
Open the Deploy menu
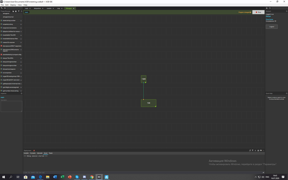coord(13,5)
